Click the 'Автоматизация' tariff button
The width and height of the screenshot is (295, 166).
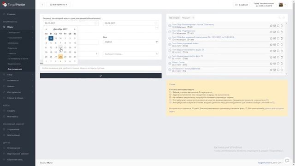tap(264, 5)
